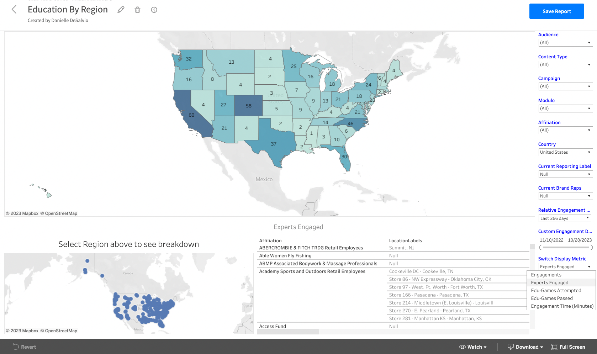Viewport: 597px width, 354px height.
Task: Select Washington region labeled 32
Action: (189, 59)
